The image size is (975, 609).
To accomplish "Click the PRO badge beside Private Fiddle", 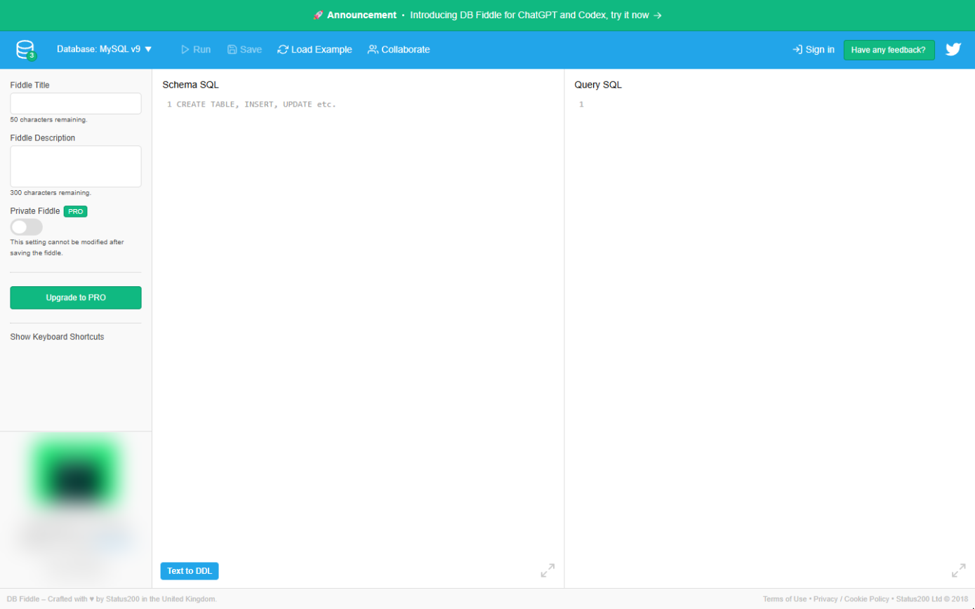I will (x=75, y=211).
